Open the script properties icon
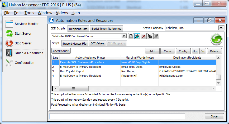 (156, 36)
